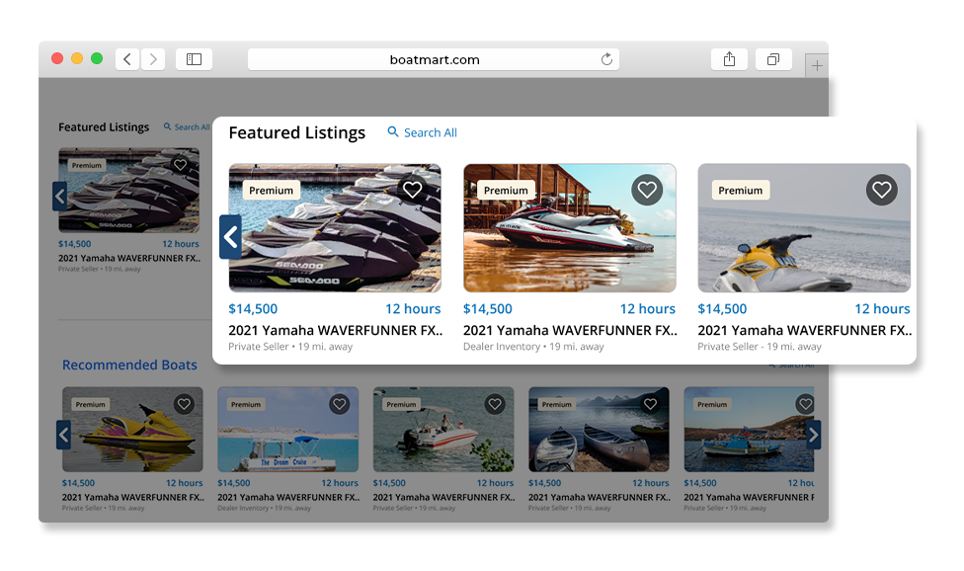
Task: Click the magnifier icon beside Search All in popup
Action: point(393,131)
